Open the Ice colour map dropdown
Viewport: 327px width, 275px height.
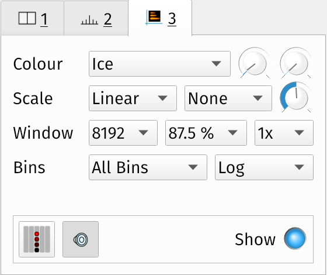click(x=159, y=64)
